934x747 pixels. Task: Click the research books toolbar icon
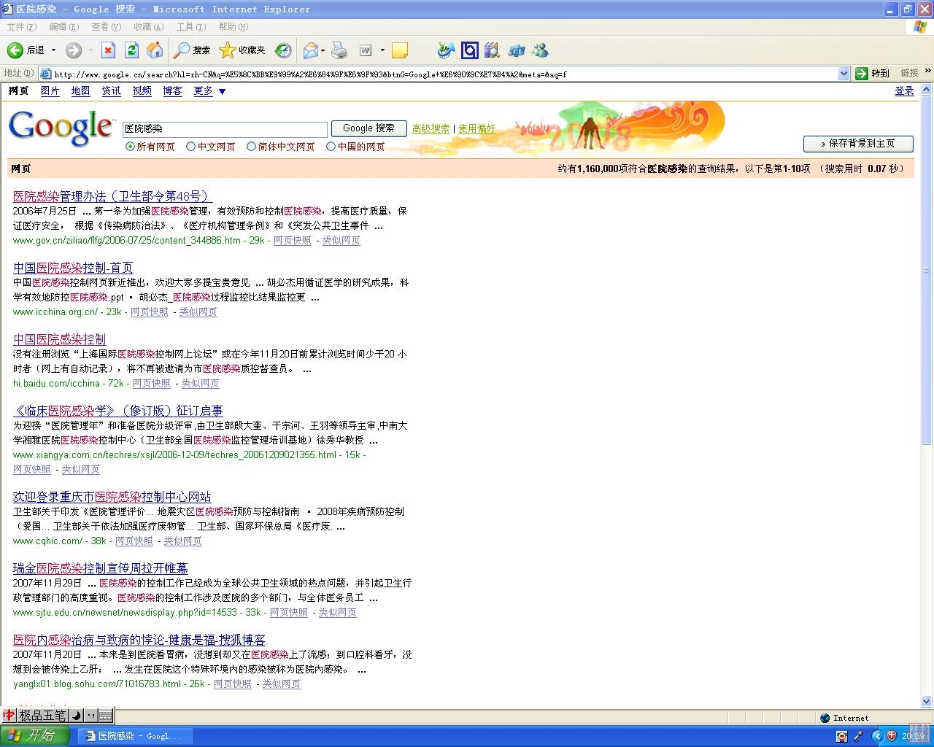point(493,50)
